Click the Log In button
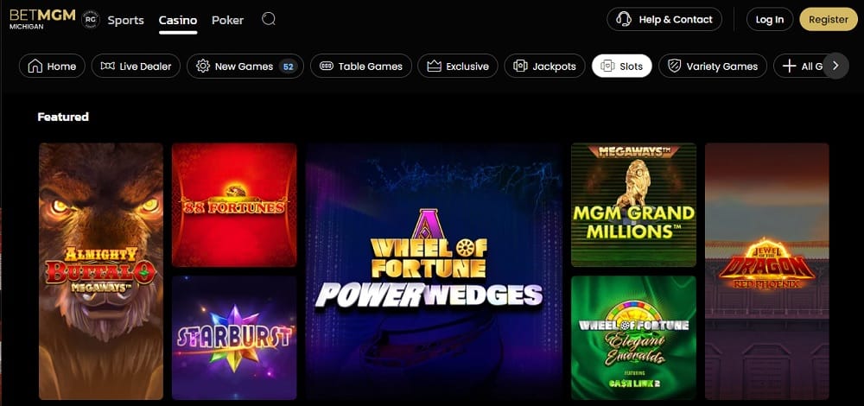This screenshot has height=406, width=864. pyautogui.click(x=769, y=19)
